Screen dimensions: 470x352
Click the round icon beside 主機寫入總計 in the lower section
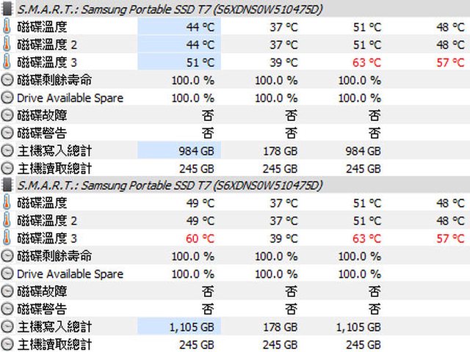[8, 326]
